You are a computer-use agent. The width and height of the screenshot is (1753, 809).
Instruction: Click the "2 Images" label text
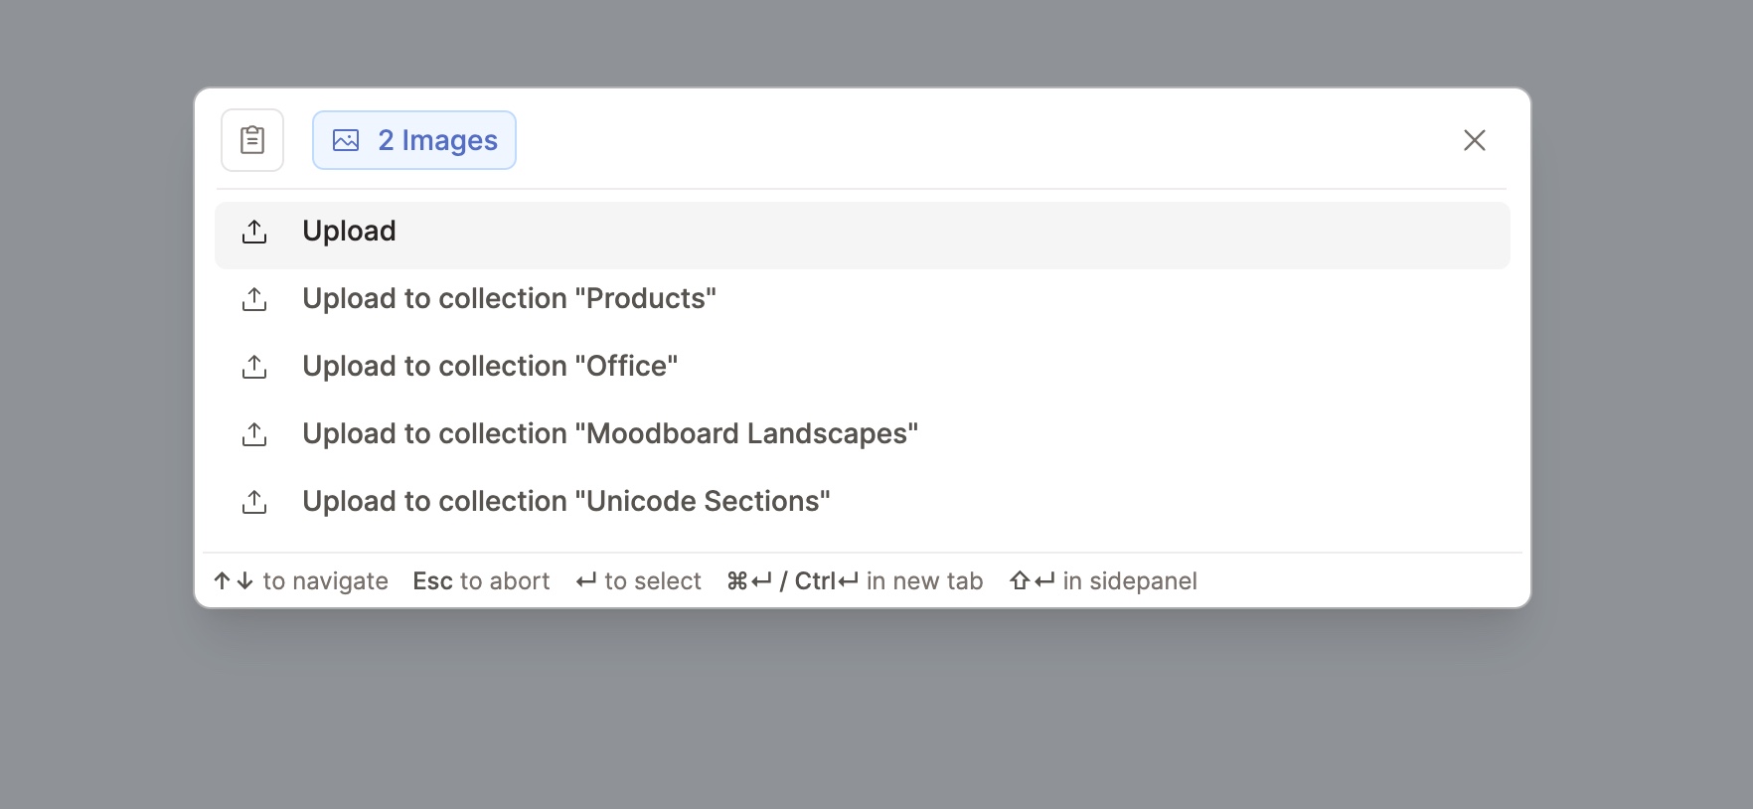pos(437,140)
